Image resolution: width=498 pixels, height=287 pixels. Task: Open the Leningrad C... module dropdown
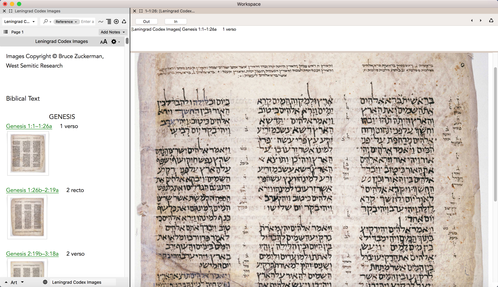point(20,22)
